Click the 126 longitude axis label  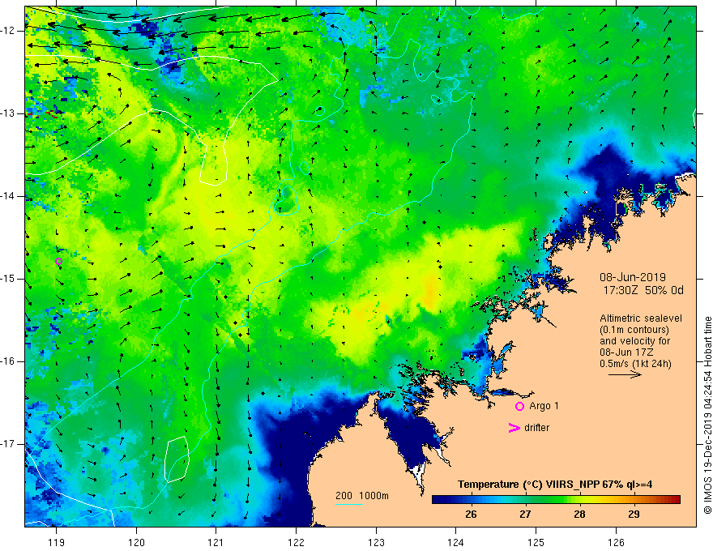[616, 542]
